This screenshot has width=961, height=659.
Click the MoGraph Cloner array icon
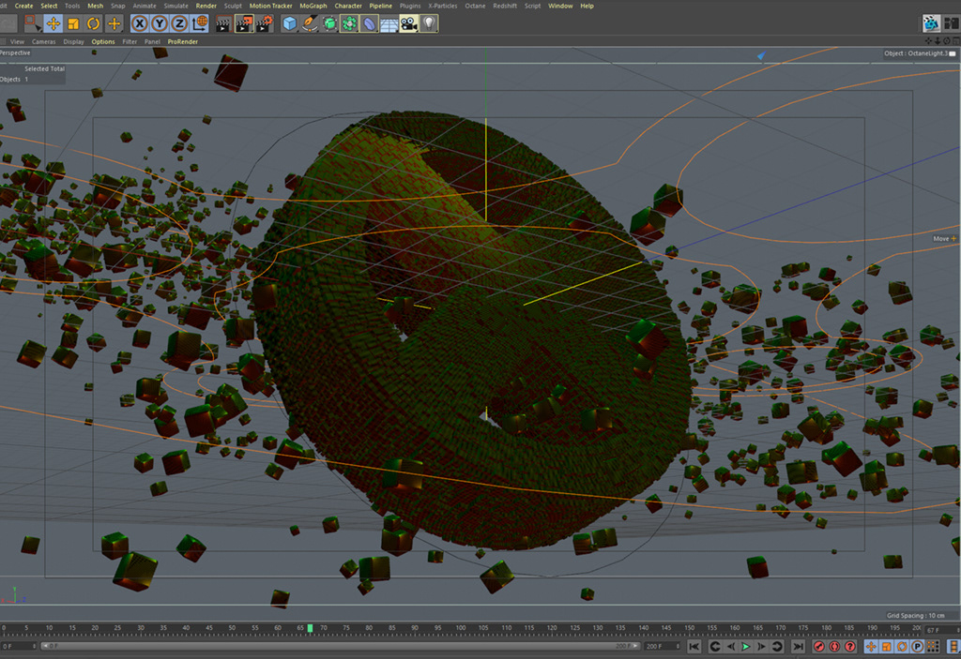tap(349, 23)
